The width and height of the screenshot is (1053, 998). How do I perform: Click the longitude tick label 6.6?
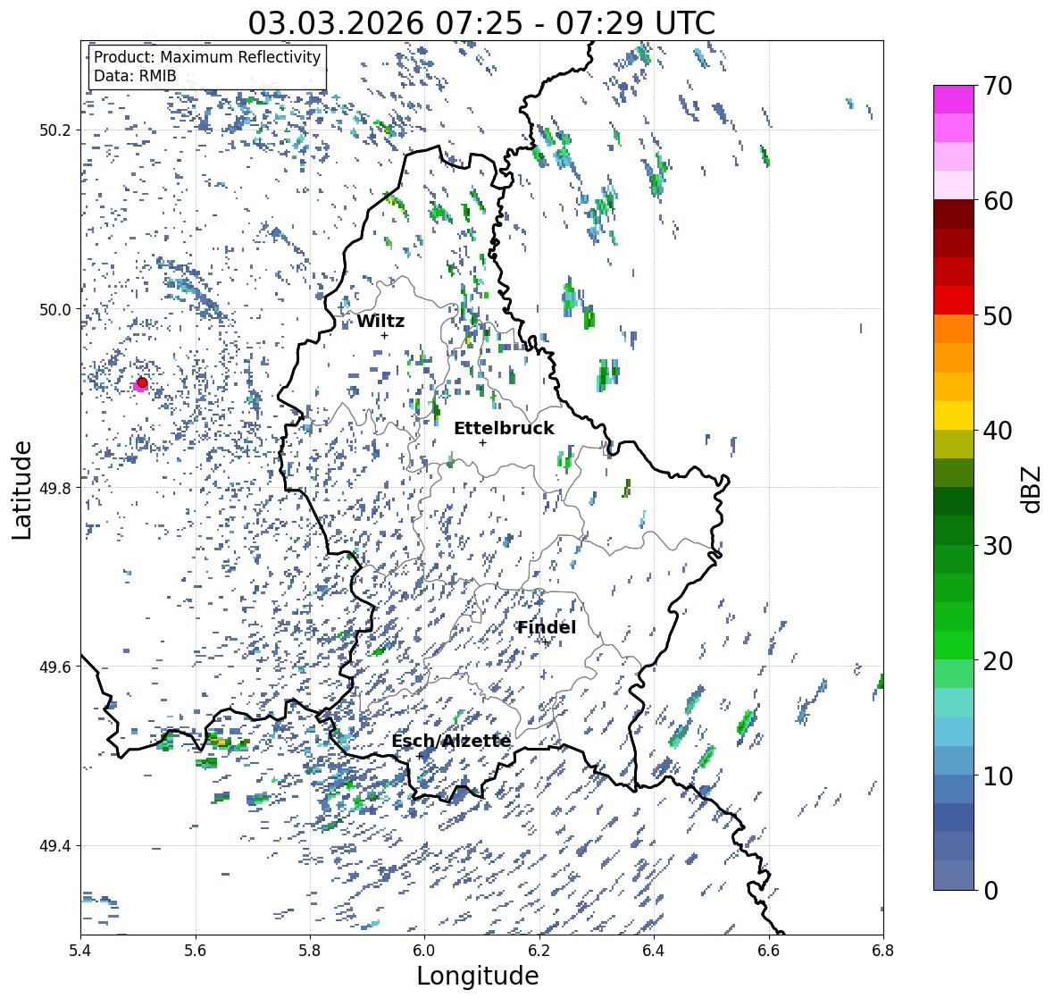pyautogui.click(x=769, y=951)
